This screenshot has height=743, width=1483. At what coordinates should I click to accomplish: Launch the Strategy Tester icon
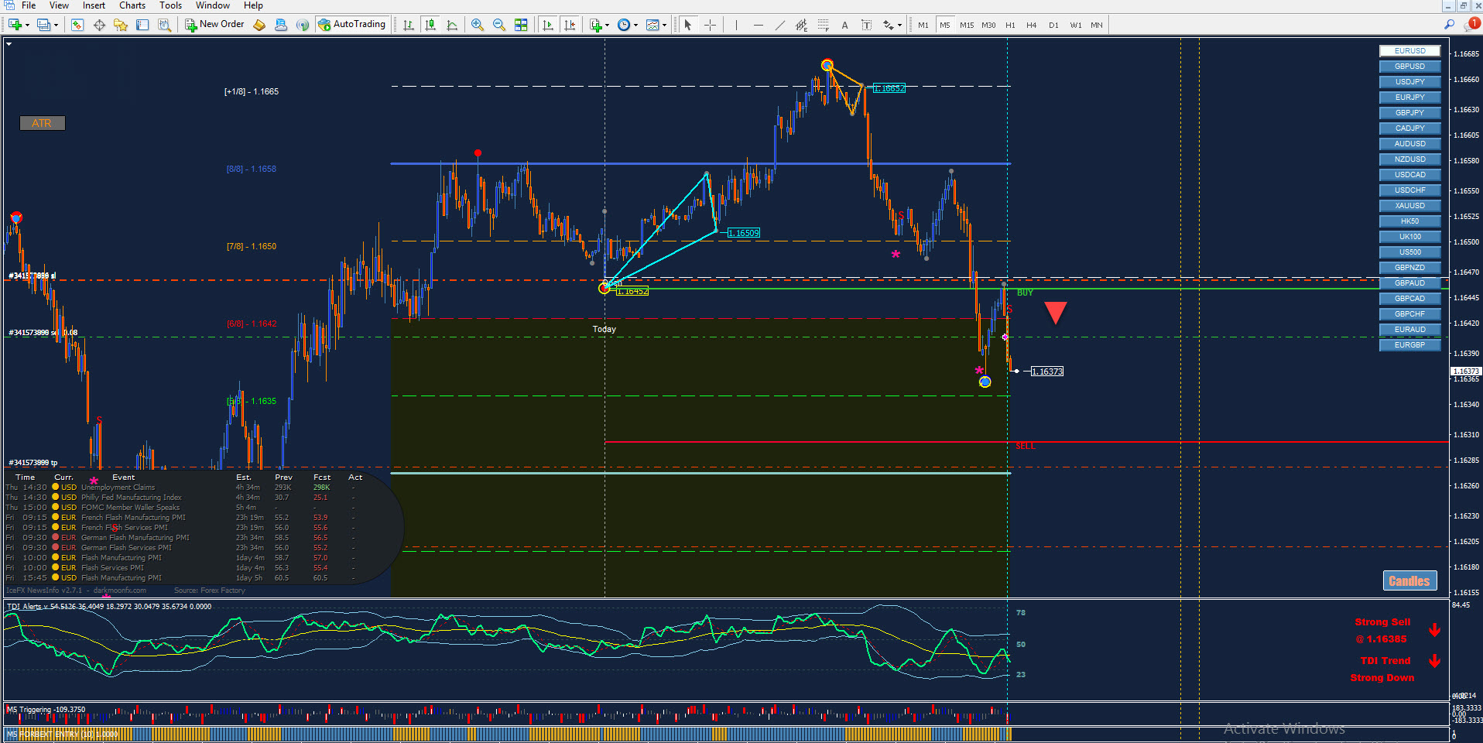click(164, 25)
